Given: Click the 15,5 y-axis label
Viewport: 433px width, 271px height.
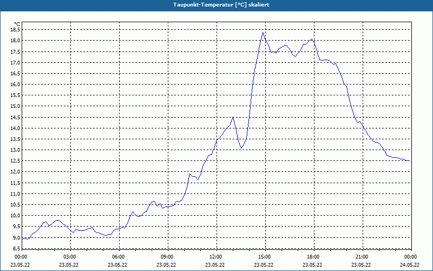Looking at the screenshot, I should point(15,95).
